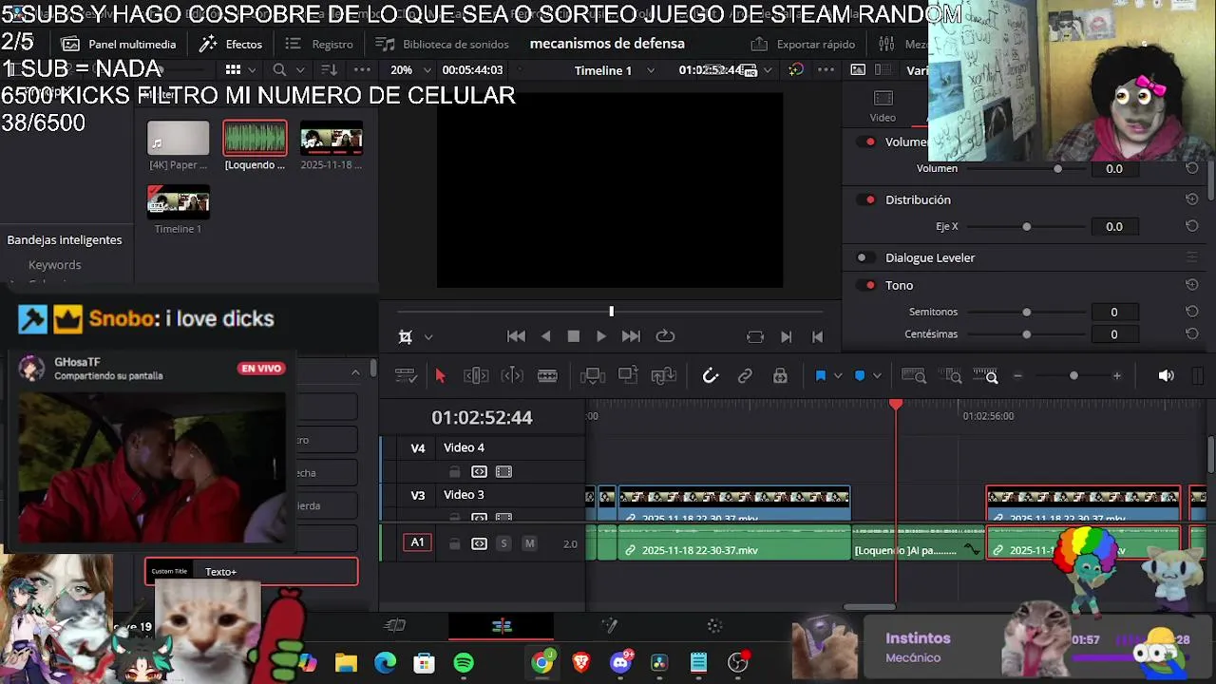This screenshot has width=1216, height=684.
Task: Open transform overlay dropdown below viewer
Action: [x=428, y=337]
